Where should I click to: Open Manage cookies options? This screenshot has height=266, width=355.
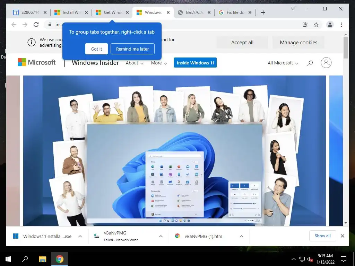[x=298, y=43]
